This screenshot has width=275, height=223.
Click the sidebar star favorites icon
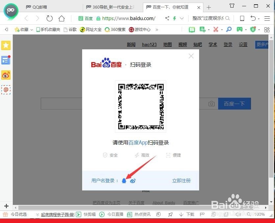[x=6, y=45]
